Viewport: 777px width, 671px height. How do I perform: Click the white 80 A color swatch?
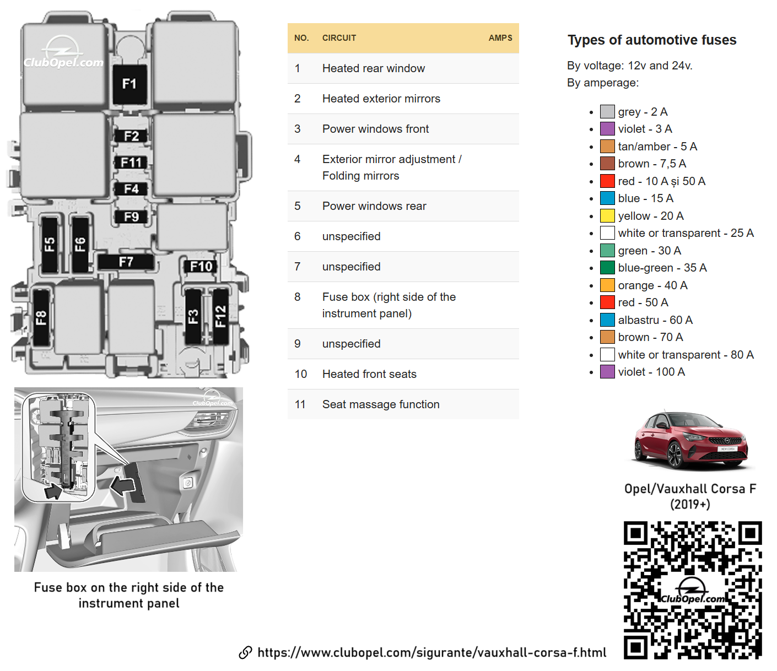(607, 355)
